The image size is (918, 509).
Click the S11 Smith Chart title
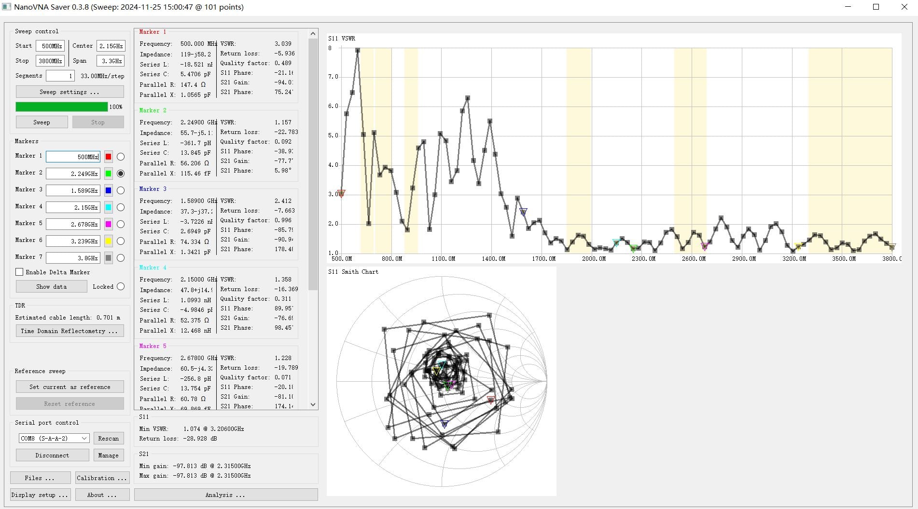coord(353,272)
